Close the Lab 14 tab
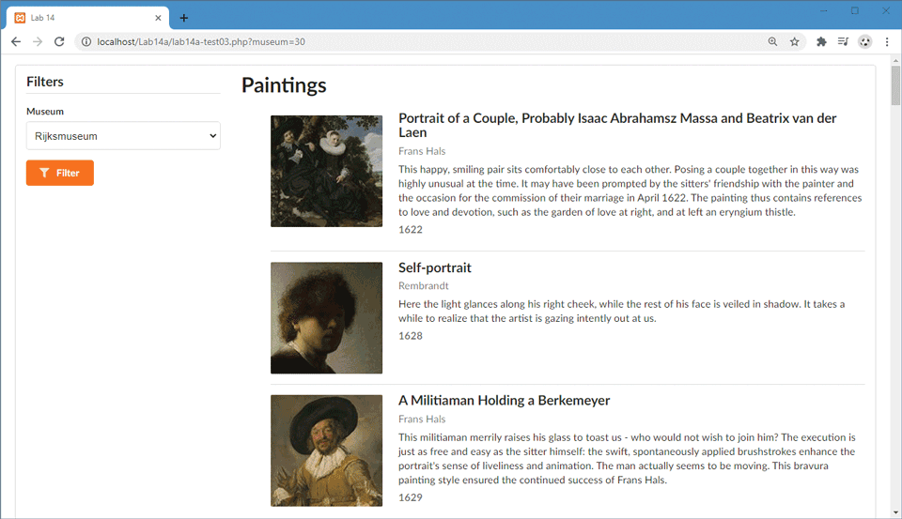 point(158,18)
